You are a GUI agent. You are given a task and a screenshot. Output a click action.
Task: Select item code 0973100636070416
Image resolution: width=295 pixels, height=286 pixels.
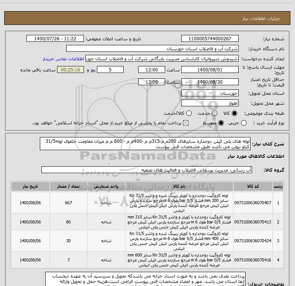click(x=253, y=260)
